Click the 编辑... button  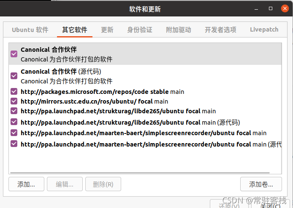click(x=65, y=184)
